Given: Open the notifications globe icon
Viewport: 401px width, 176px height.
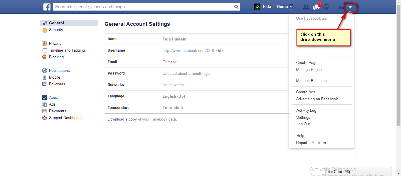Looking at the screenshot, I should (x=326, y=7).
